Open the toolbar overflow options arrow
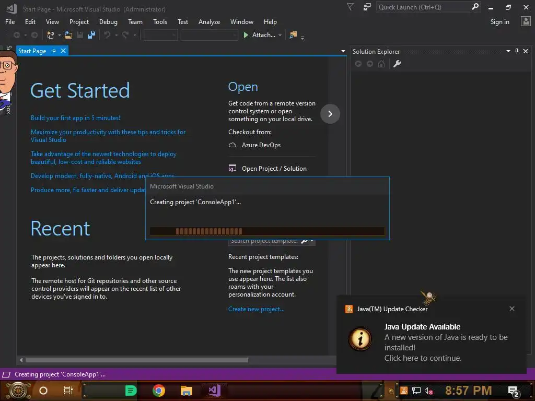 pyautogui.click(x=303, y=37)
